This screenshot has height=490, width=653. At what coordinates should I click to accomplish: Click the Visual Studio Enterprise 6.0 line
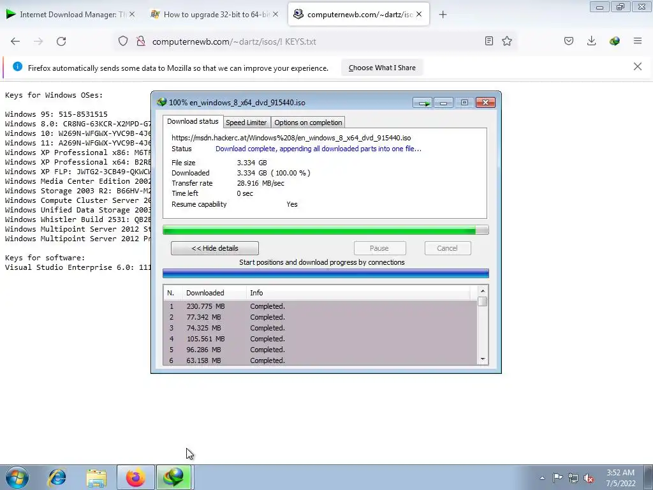(78, 267)
